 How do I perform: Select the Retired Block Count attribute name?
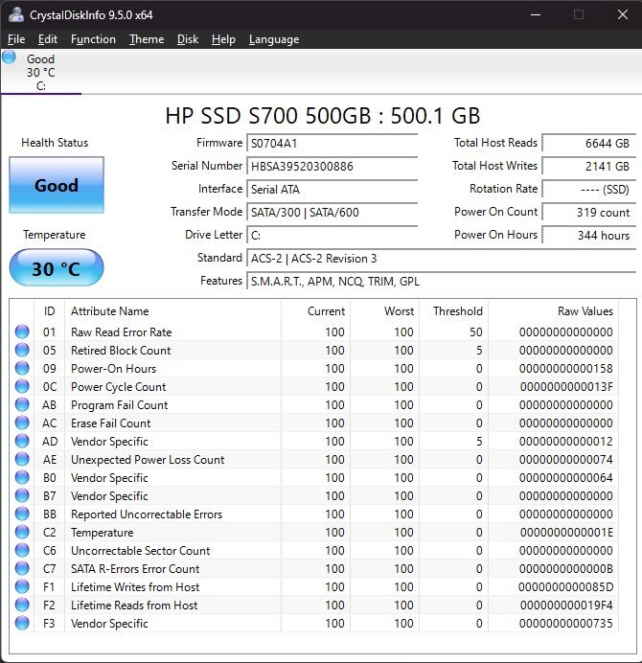pos(121,350)
